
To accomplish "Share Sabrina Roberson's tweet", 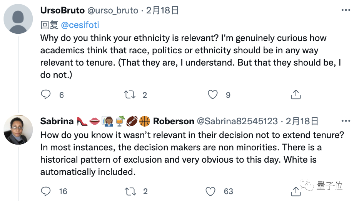I will click(296, 191).
